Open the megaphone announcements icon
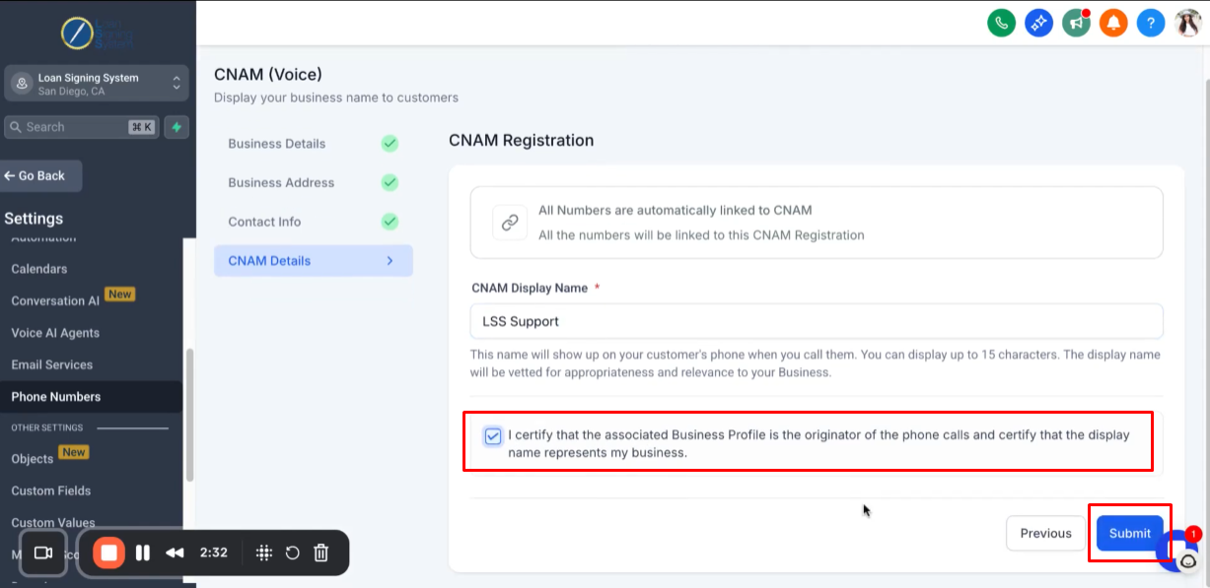This screenshot has width=1210, height=588. (1076, 23)
